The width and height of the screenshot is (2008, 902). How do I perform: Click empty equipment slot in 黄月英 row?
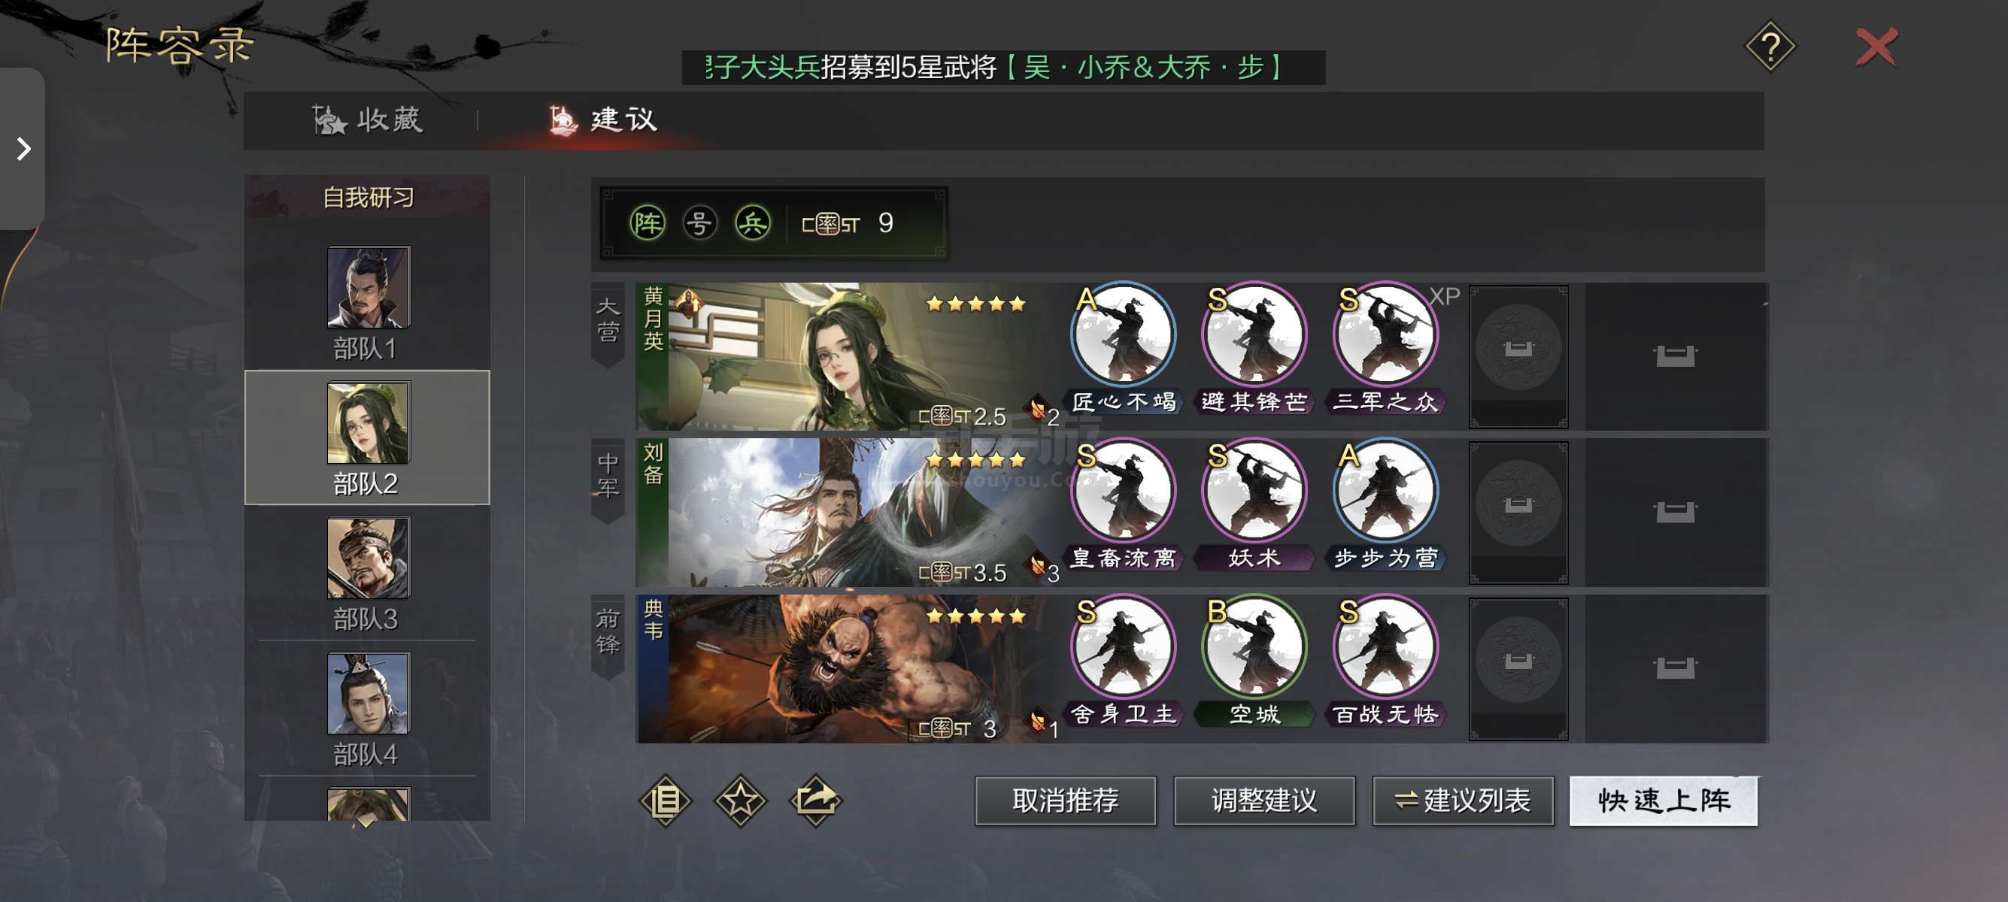(1518, 356)
